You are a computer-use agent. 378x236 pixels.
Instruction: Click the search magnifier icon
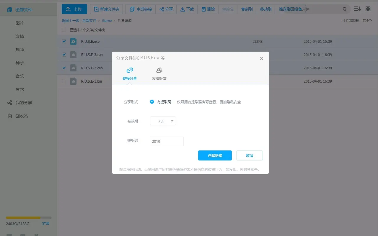pos(344,9)
